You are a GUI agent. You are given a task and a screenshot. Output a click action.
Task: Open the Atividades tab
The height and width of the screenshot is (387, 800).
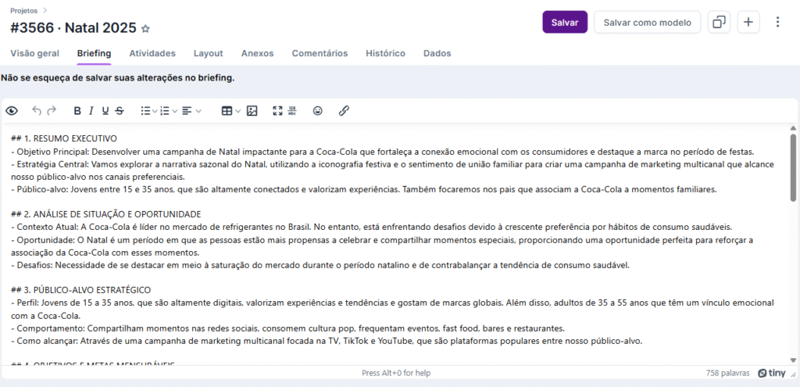152,53
